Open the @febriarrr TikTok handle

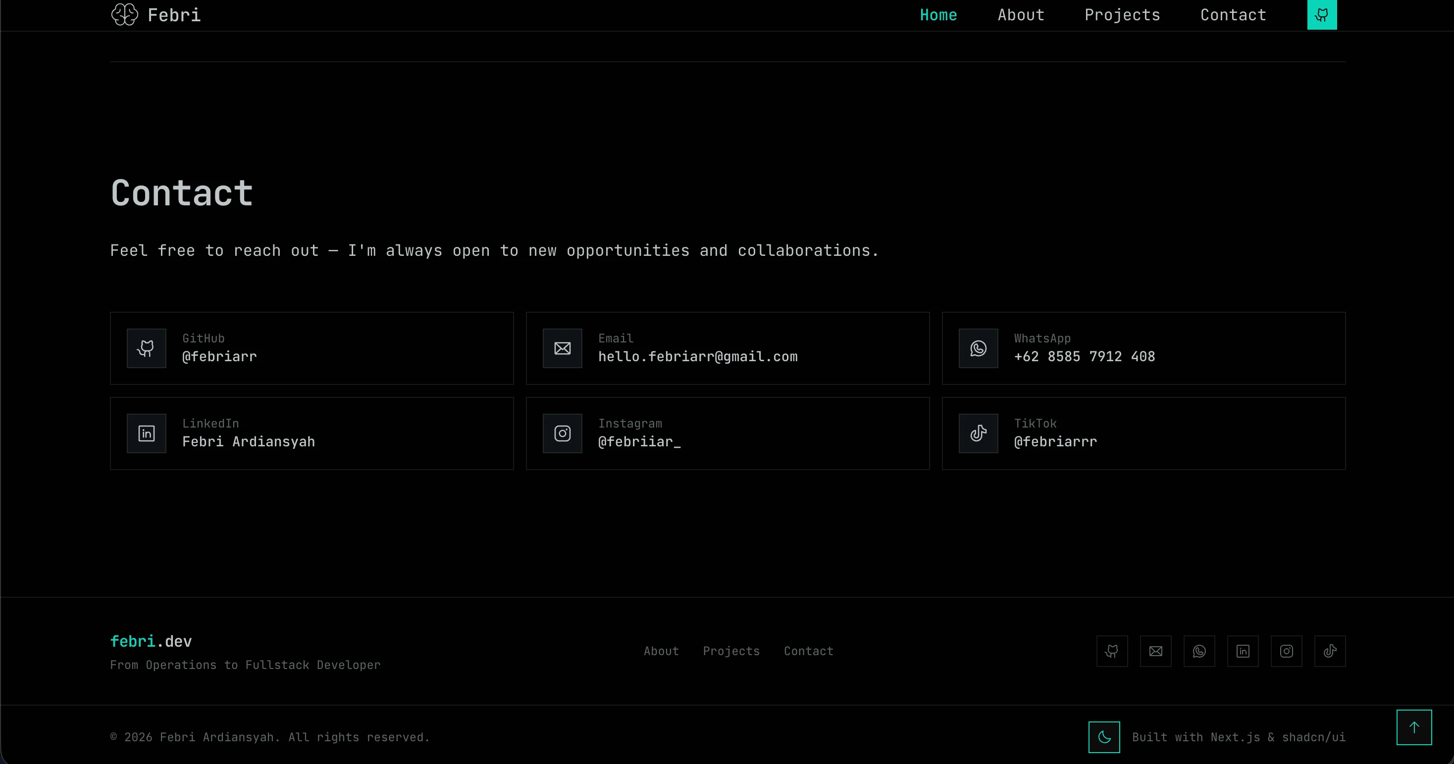tap(1055, 442)
